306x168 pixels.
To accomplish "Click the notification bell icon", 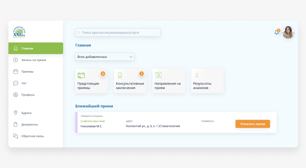I will tap(277, 32).
